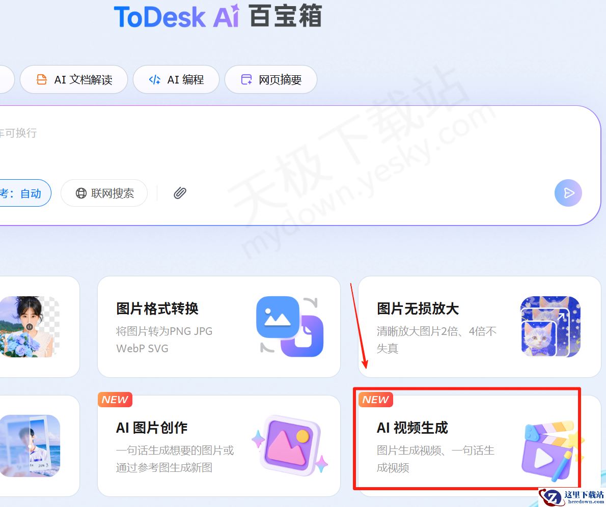
Task: Click the pink picture icon on AI 图片创作
Action: [x=290, y=445]
